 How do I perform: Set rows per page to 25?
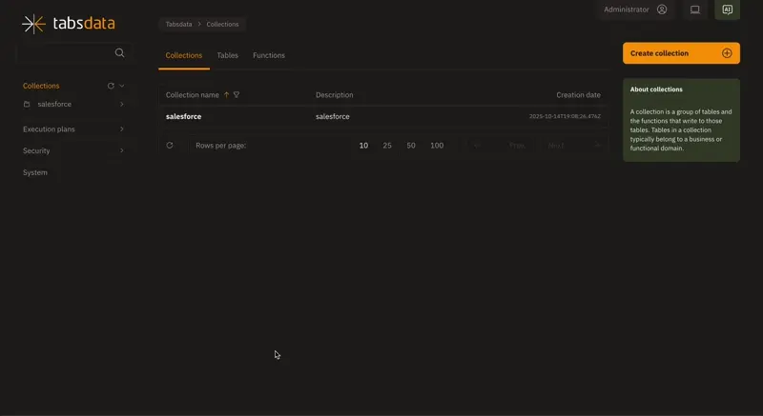(387, 146)
